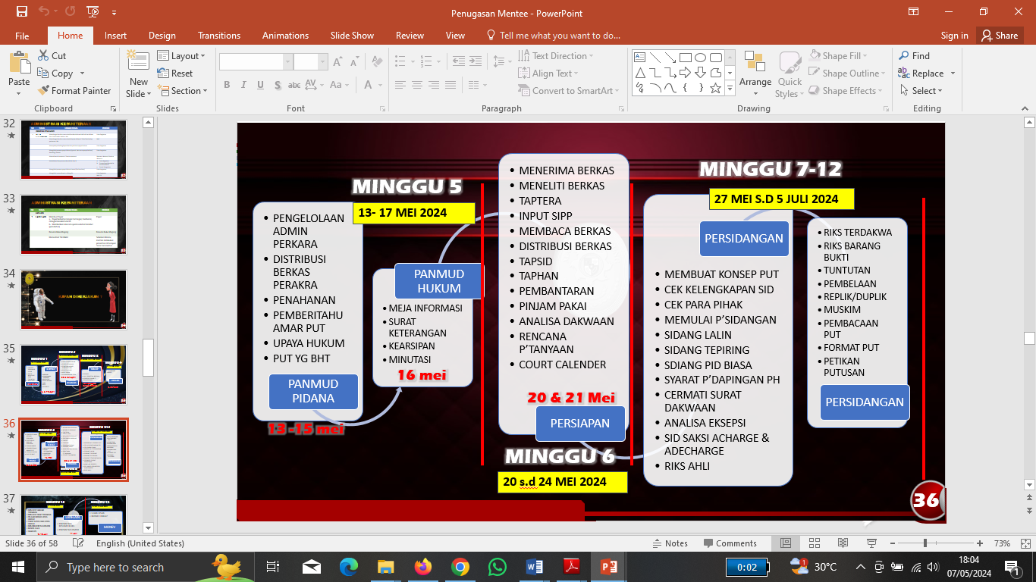Launch Chrome from the taskbar
Viewport: 1036px width, 582px height.
click(460, 567)
